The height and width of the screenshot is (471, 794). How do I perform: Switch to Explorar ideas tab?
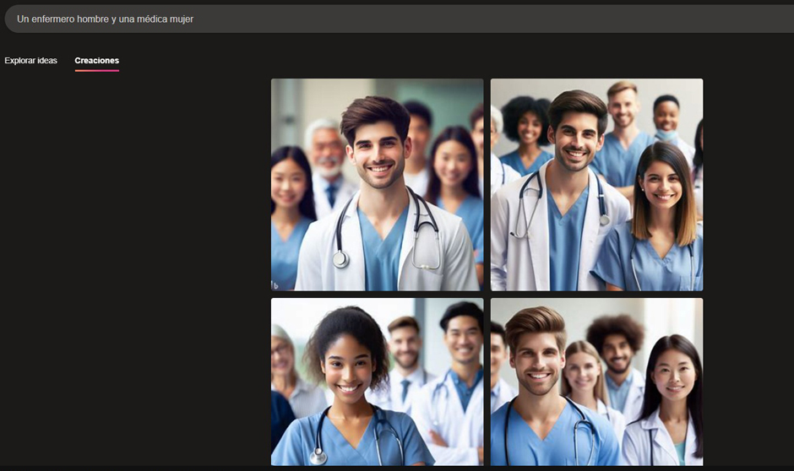click(x=31, y=61)
